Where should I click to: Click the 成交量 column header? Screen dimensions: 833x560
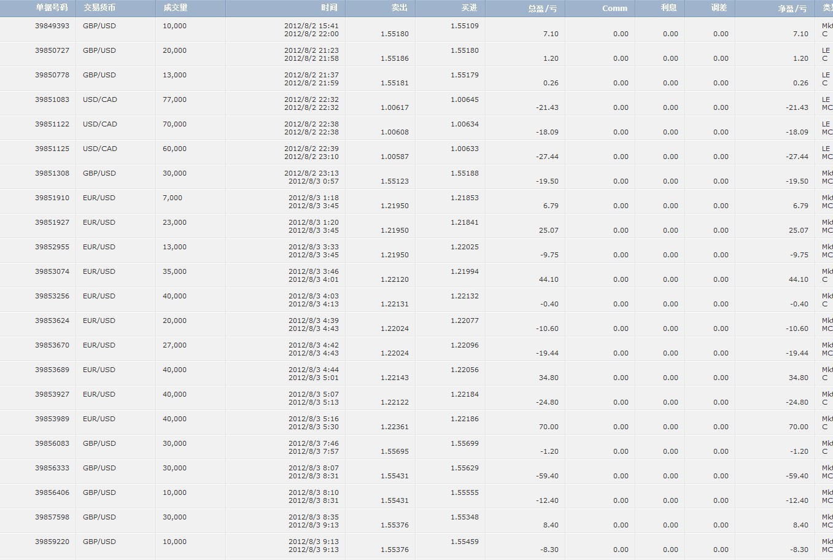tap(190, 8)
